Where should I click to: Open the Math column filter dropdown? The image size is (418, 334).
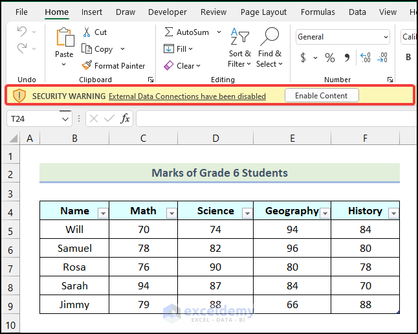(x=171, y=213)
